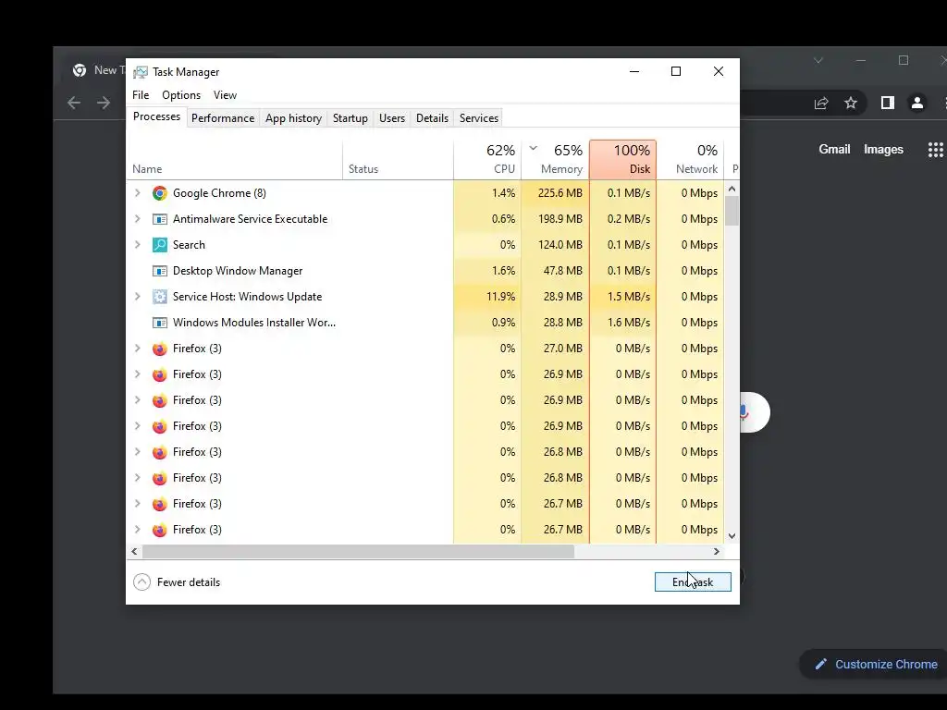
Task: Click the New Tab favicon in Chrome
Action: click(80, 70)
